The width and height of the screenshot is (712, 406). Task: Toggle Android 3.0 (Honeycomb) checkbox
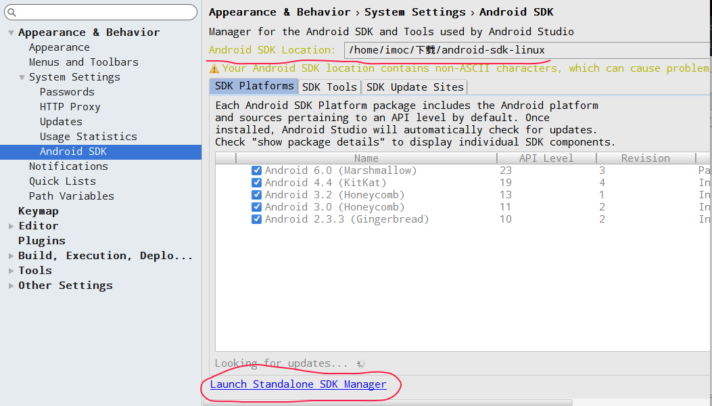point(256,207)
